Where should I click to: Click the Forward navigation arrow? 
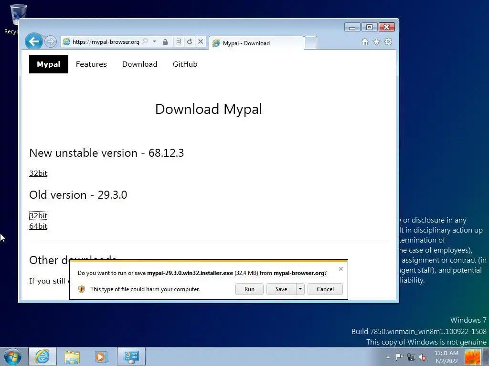point(50,41)
